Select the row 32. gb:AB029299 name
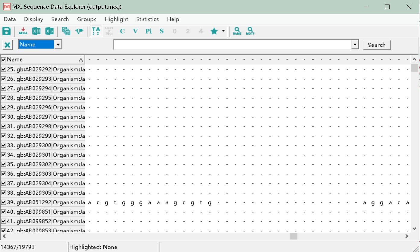 [x=46, y=136]
